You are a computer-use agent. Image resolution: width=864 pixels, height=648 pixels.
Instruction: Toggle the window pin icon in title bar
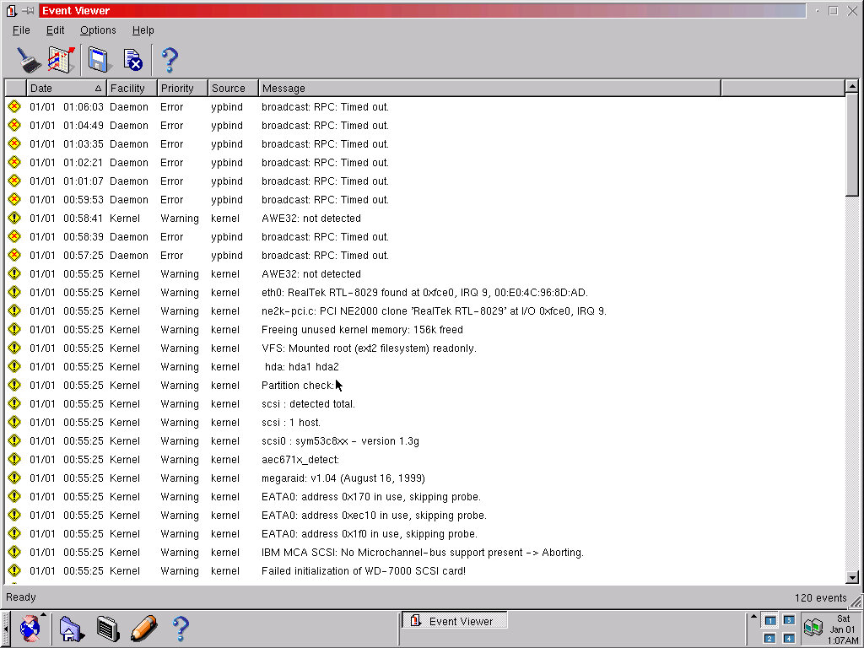tap(28, 11)
